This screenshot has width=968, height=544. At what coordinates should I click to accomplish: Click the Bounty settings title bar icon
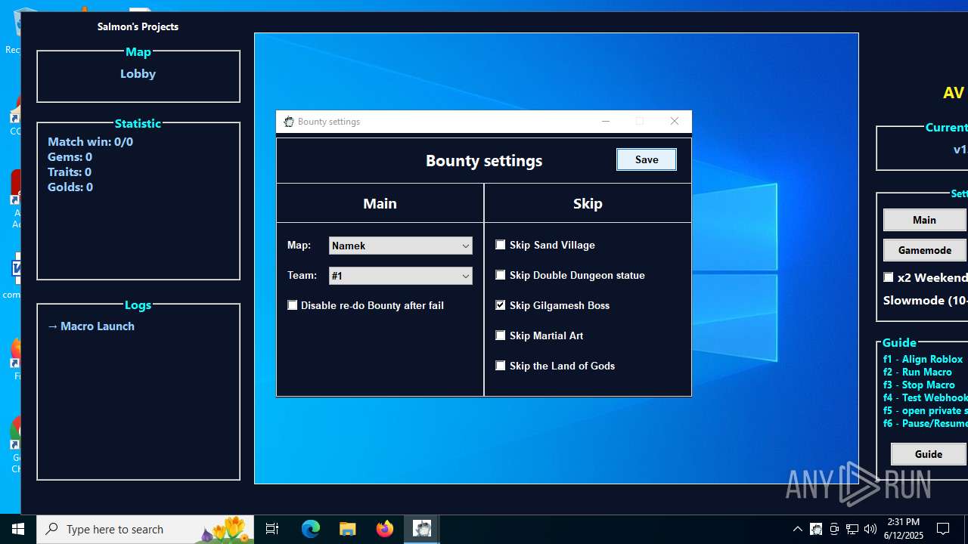point(289,122)
